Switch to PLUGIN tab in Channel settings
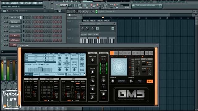198x111 pixels. (84, 35)
